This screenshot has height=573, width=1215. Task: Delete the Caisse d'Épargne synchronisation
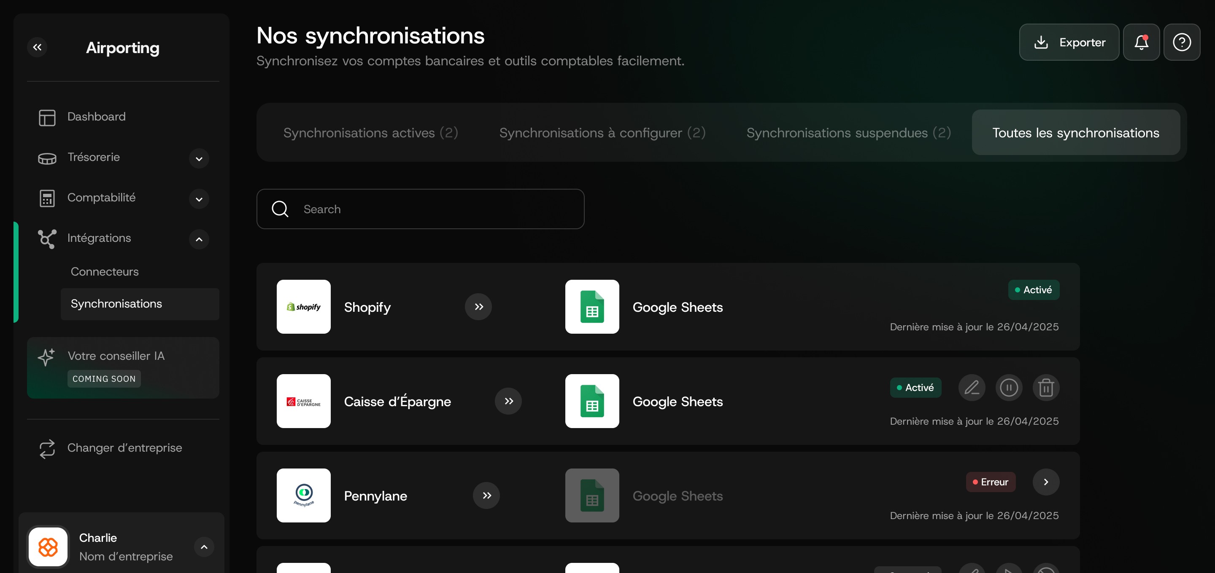(x=1046, y=388)
